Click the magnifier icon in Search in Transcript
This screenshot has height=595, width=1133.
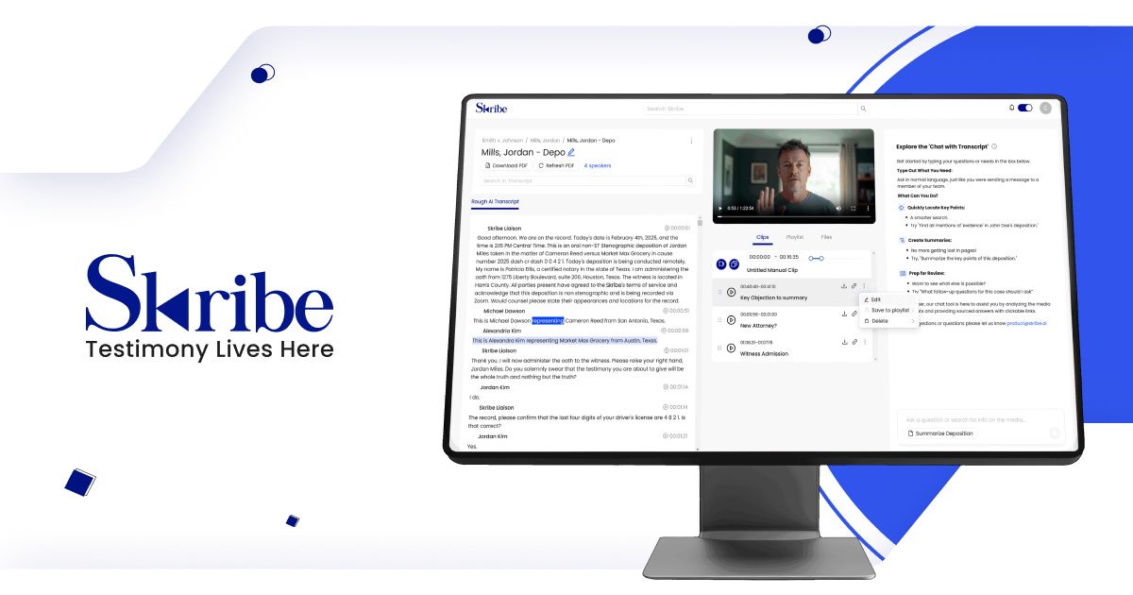[690, 180]
